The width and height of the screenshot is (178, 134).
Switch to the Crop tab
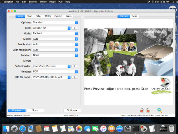click(29, 16)
